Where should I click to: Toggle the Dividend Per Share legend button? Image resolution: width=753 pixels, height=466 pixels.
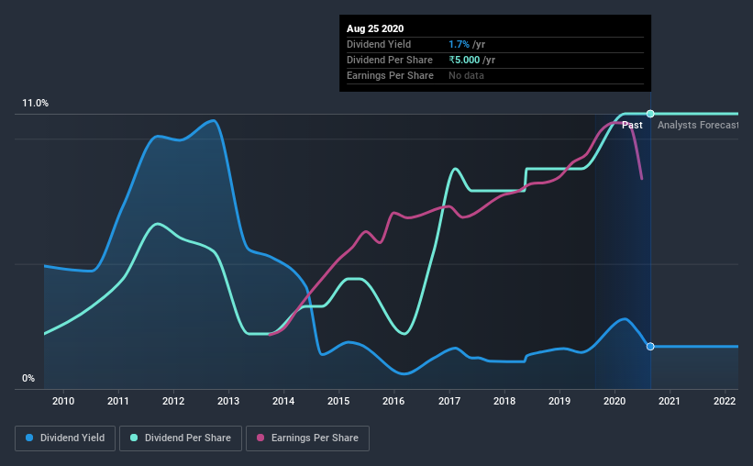point(181,438)
